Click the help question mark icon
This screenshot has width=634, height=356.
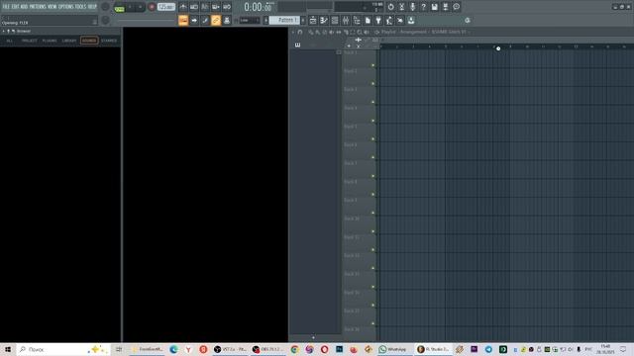(423, 7)
